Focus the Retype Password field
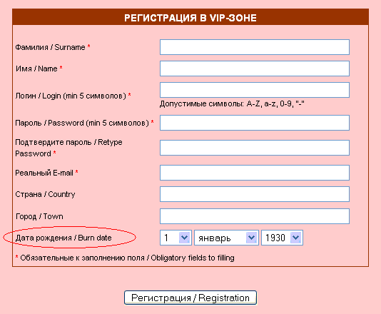 click(255, 148)
